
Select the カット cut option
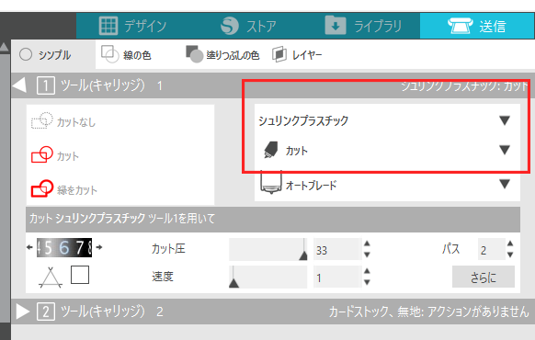tap(55, 155)
